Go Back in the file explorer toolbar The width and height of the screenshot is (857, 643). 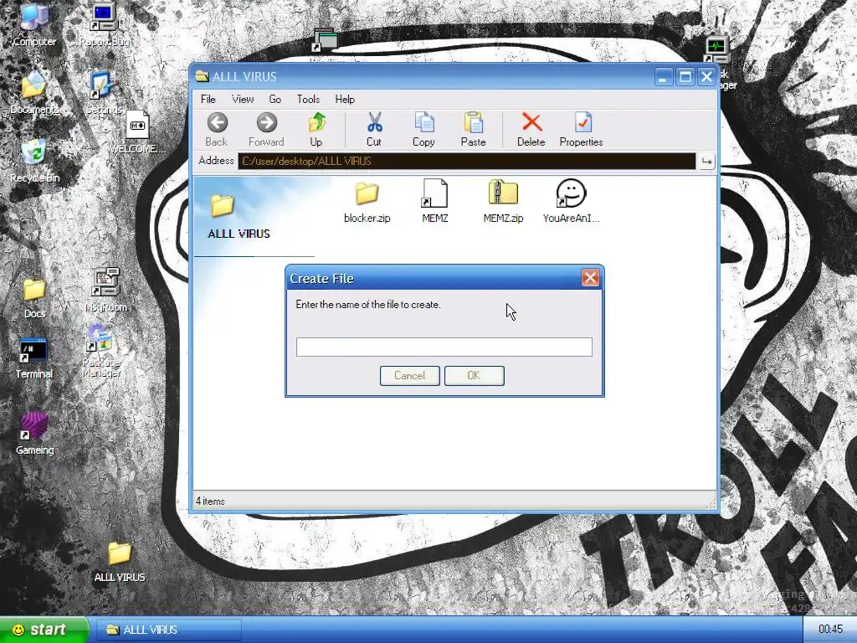pos(217,130)
